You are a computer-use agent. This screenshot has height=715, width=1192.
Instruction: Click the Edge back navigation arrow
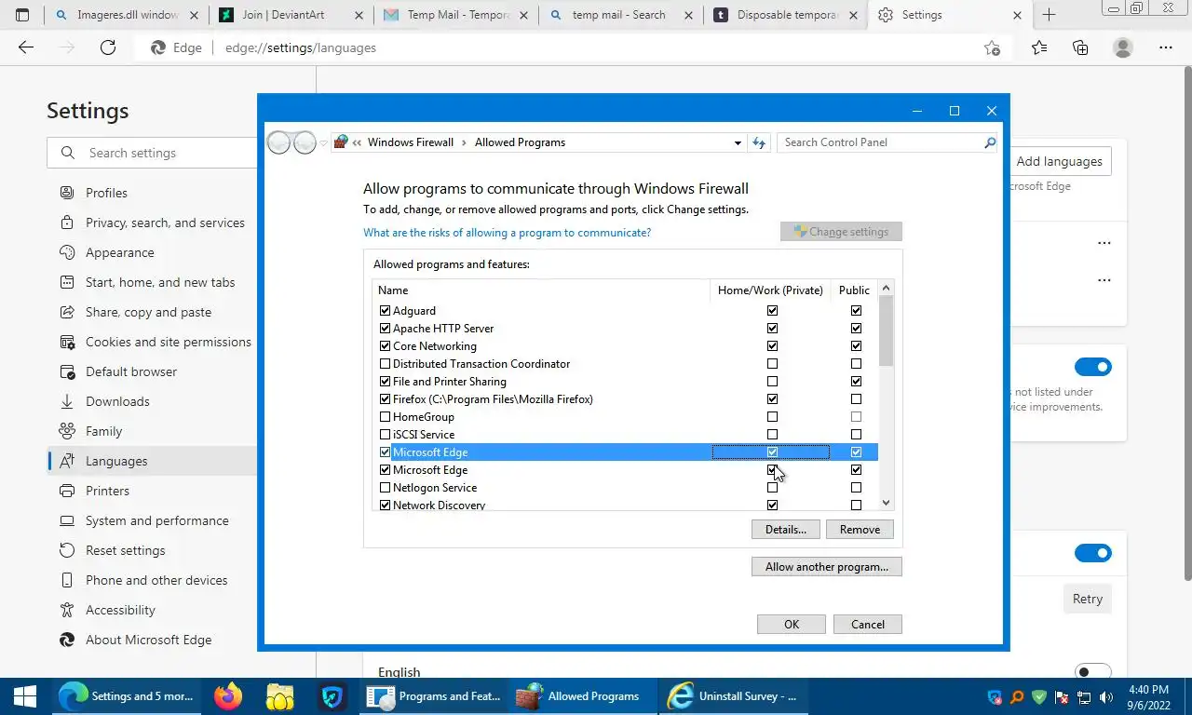click(26, 47)
